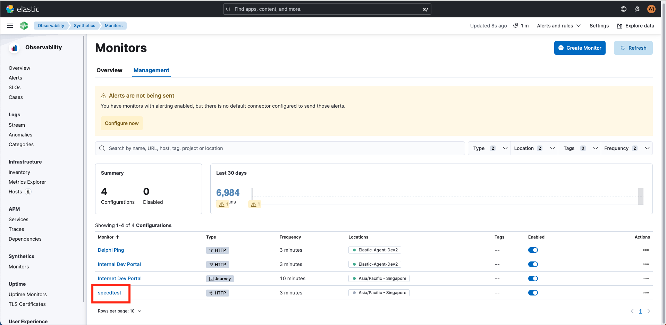
Task: Open the Internet Dev Portal monitor link
Action: point(120,278)
